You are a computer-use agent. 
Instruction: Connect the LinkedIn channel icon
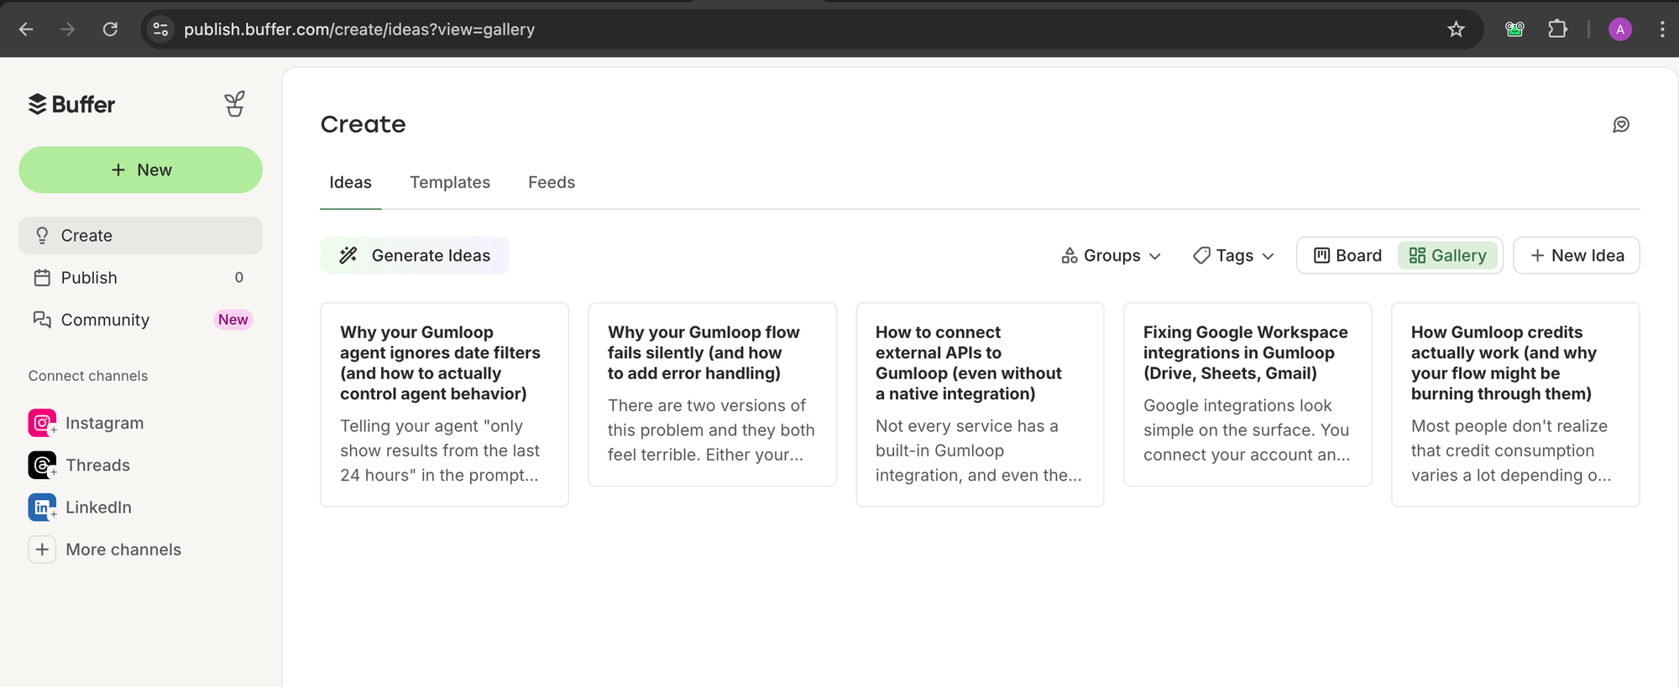click(42, 507)
